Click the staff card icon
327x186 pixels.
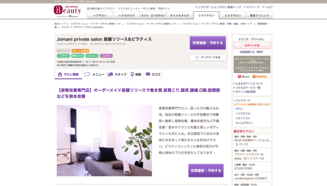pyautogui.click(x=110, y=74)
